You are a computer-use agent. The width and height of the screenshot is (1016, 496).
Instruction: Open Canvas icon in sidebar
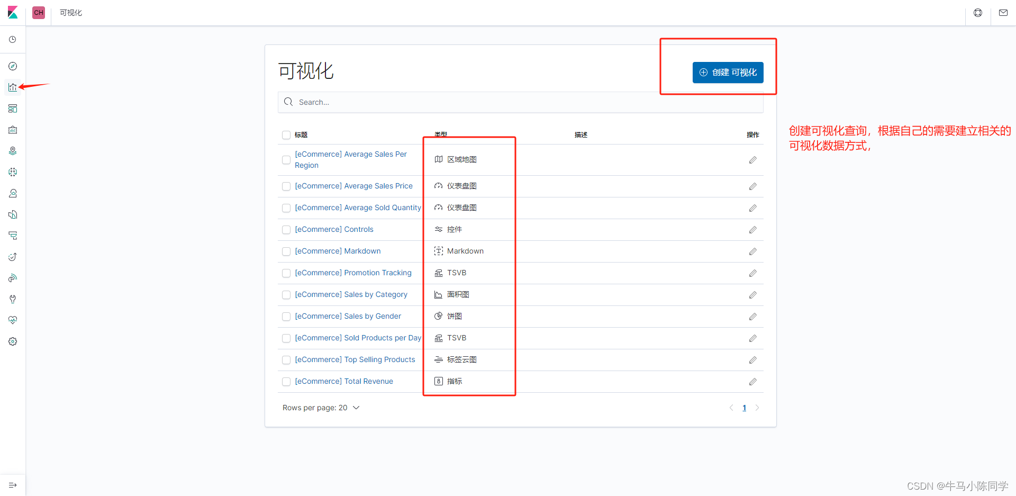pos(13,130)
